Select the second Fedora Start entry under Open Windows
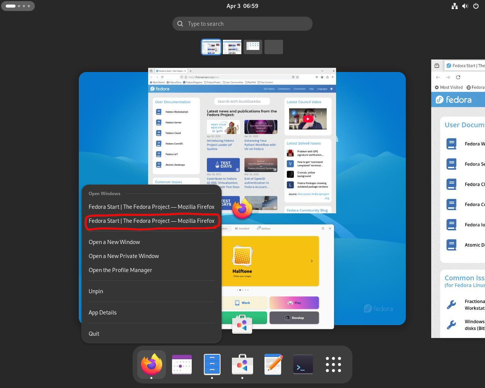The width and height of the screenshot is (485, 388). point(152,221)
